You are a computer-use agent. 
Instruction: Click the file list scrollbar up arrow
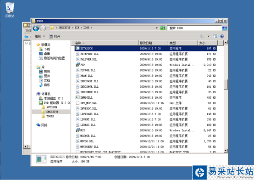tap(226, 42)
